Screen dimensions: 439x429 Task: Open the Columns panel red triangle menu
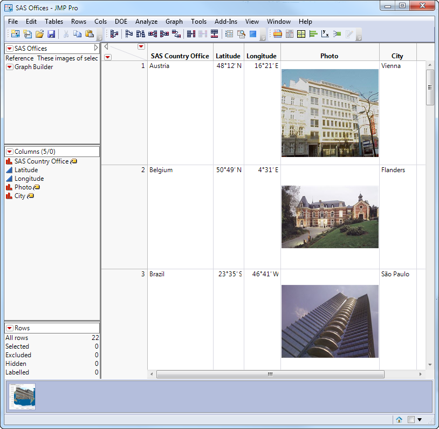click(9, 152)
